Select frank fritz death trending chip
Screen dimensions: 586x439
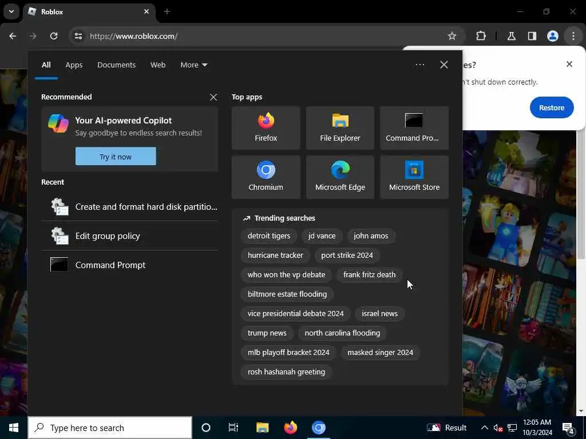point(369,275)
